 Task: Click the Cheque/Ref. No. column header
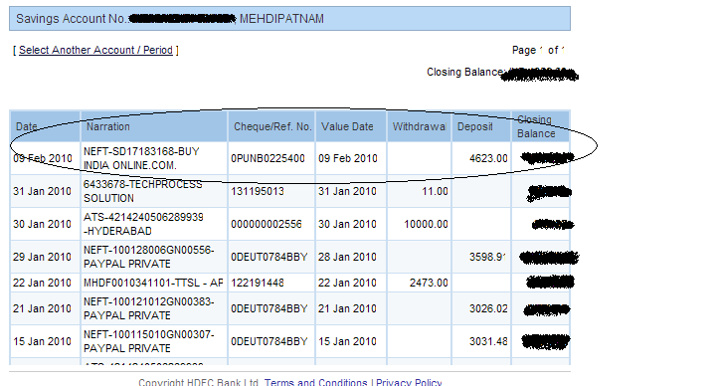[271, 126]
